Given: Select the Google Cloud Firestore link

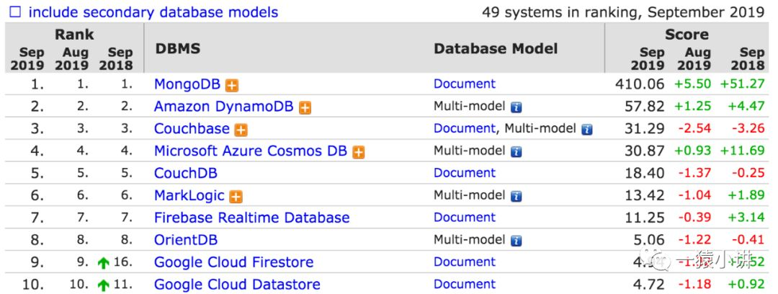Looking at the screenshot, I should pyautogui.click(x=233, y=262).
